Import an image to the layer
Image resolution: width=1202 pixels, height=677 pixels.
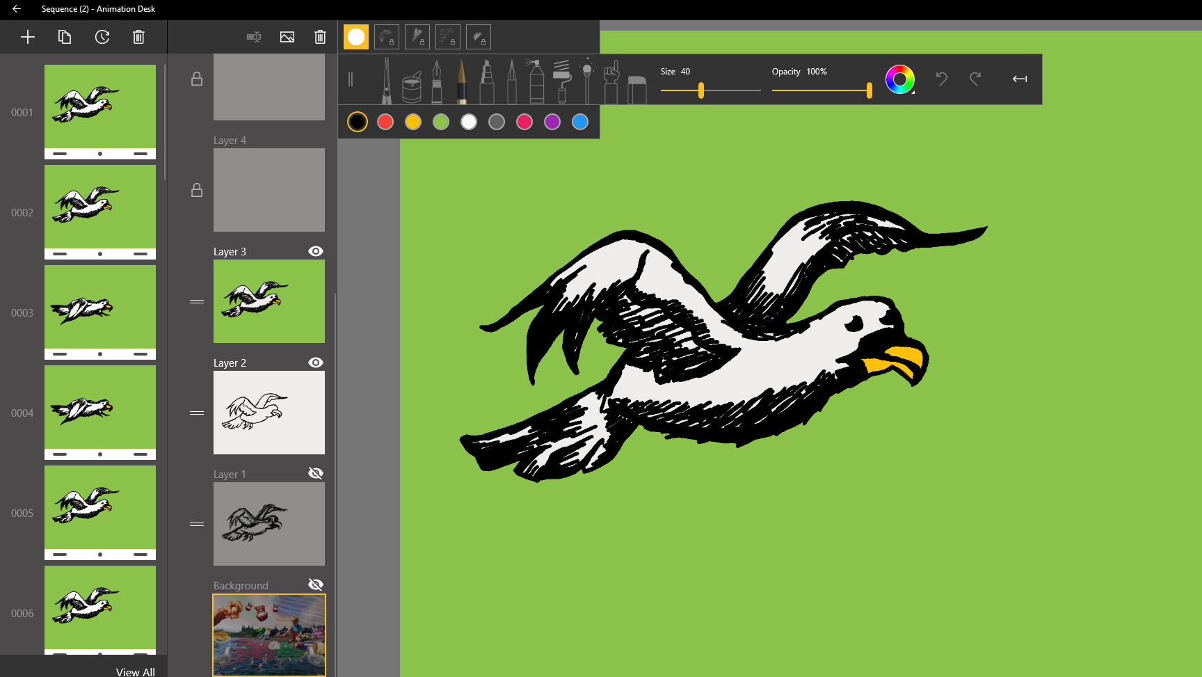[x=287, y=37]
